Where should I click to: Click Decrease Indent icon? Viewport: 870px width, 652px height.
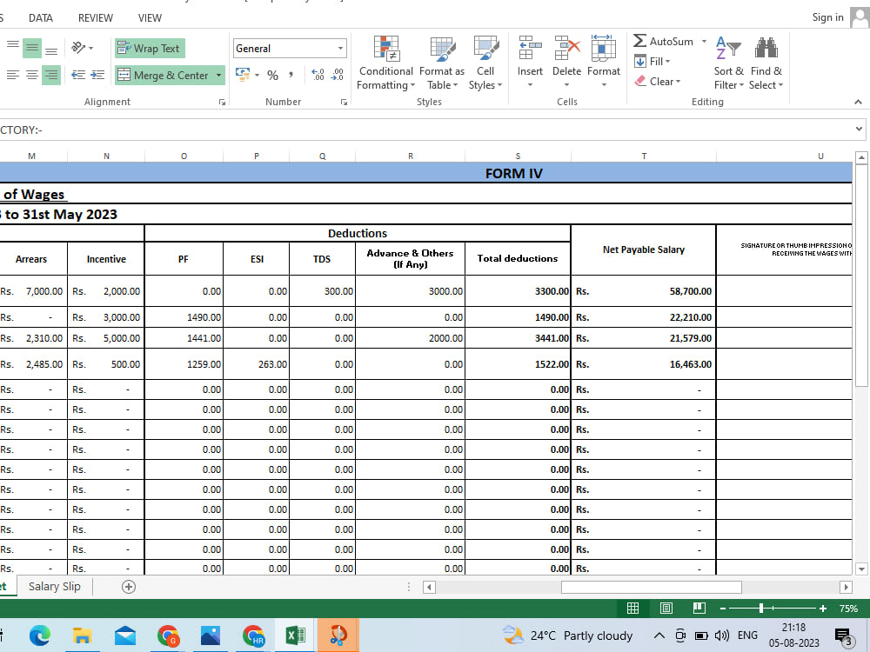pyautogui.click(x=78, y=75)
